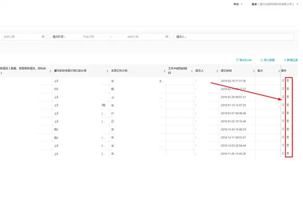Screen dimensions: 303x202
Task: Sort table by 备注 column arrows
Action: click(279, 71)
